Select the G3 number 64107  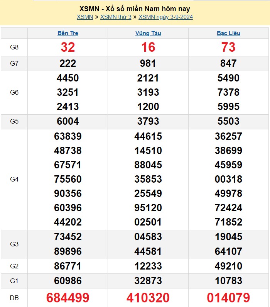point(228,251)
